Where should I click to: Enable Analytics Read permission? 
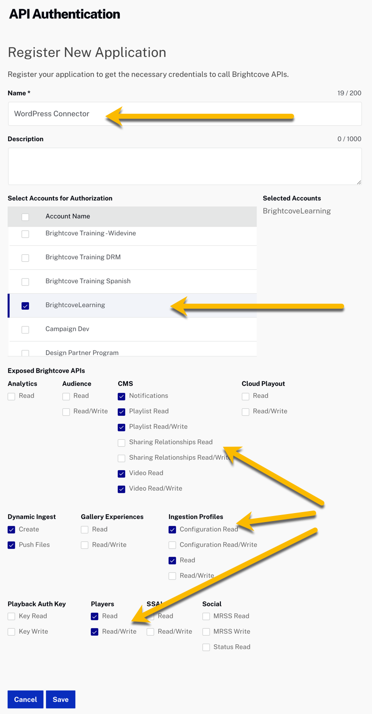(11, 396)
